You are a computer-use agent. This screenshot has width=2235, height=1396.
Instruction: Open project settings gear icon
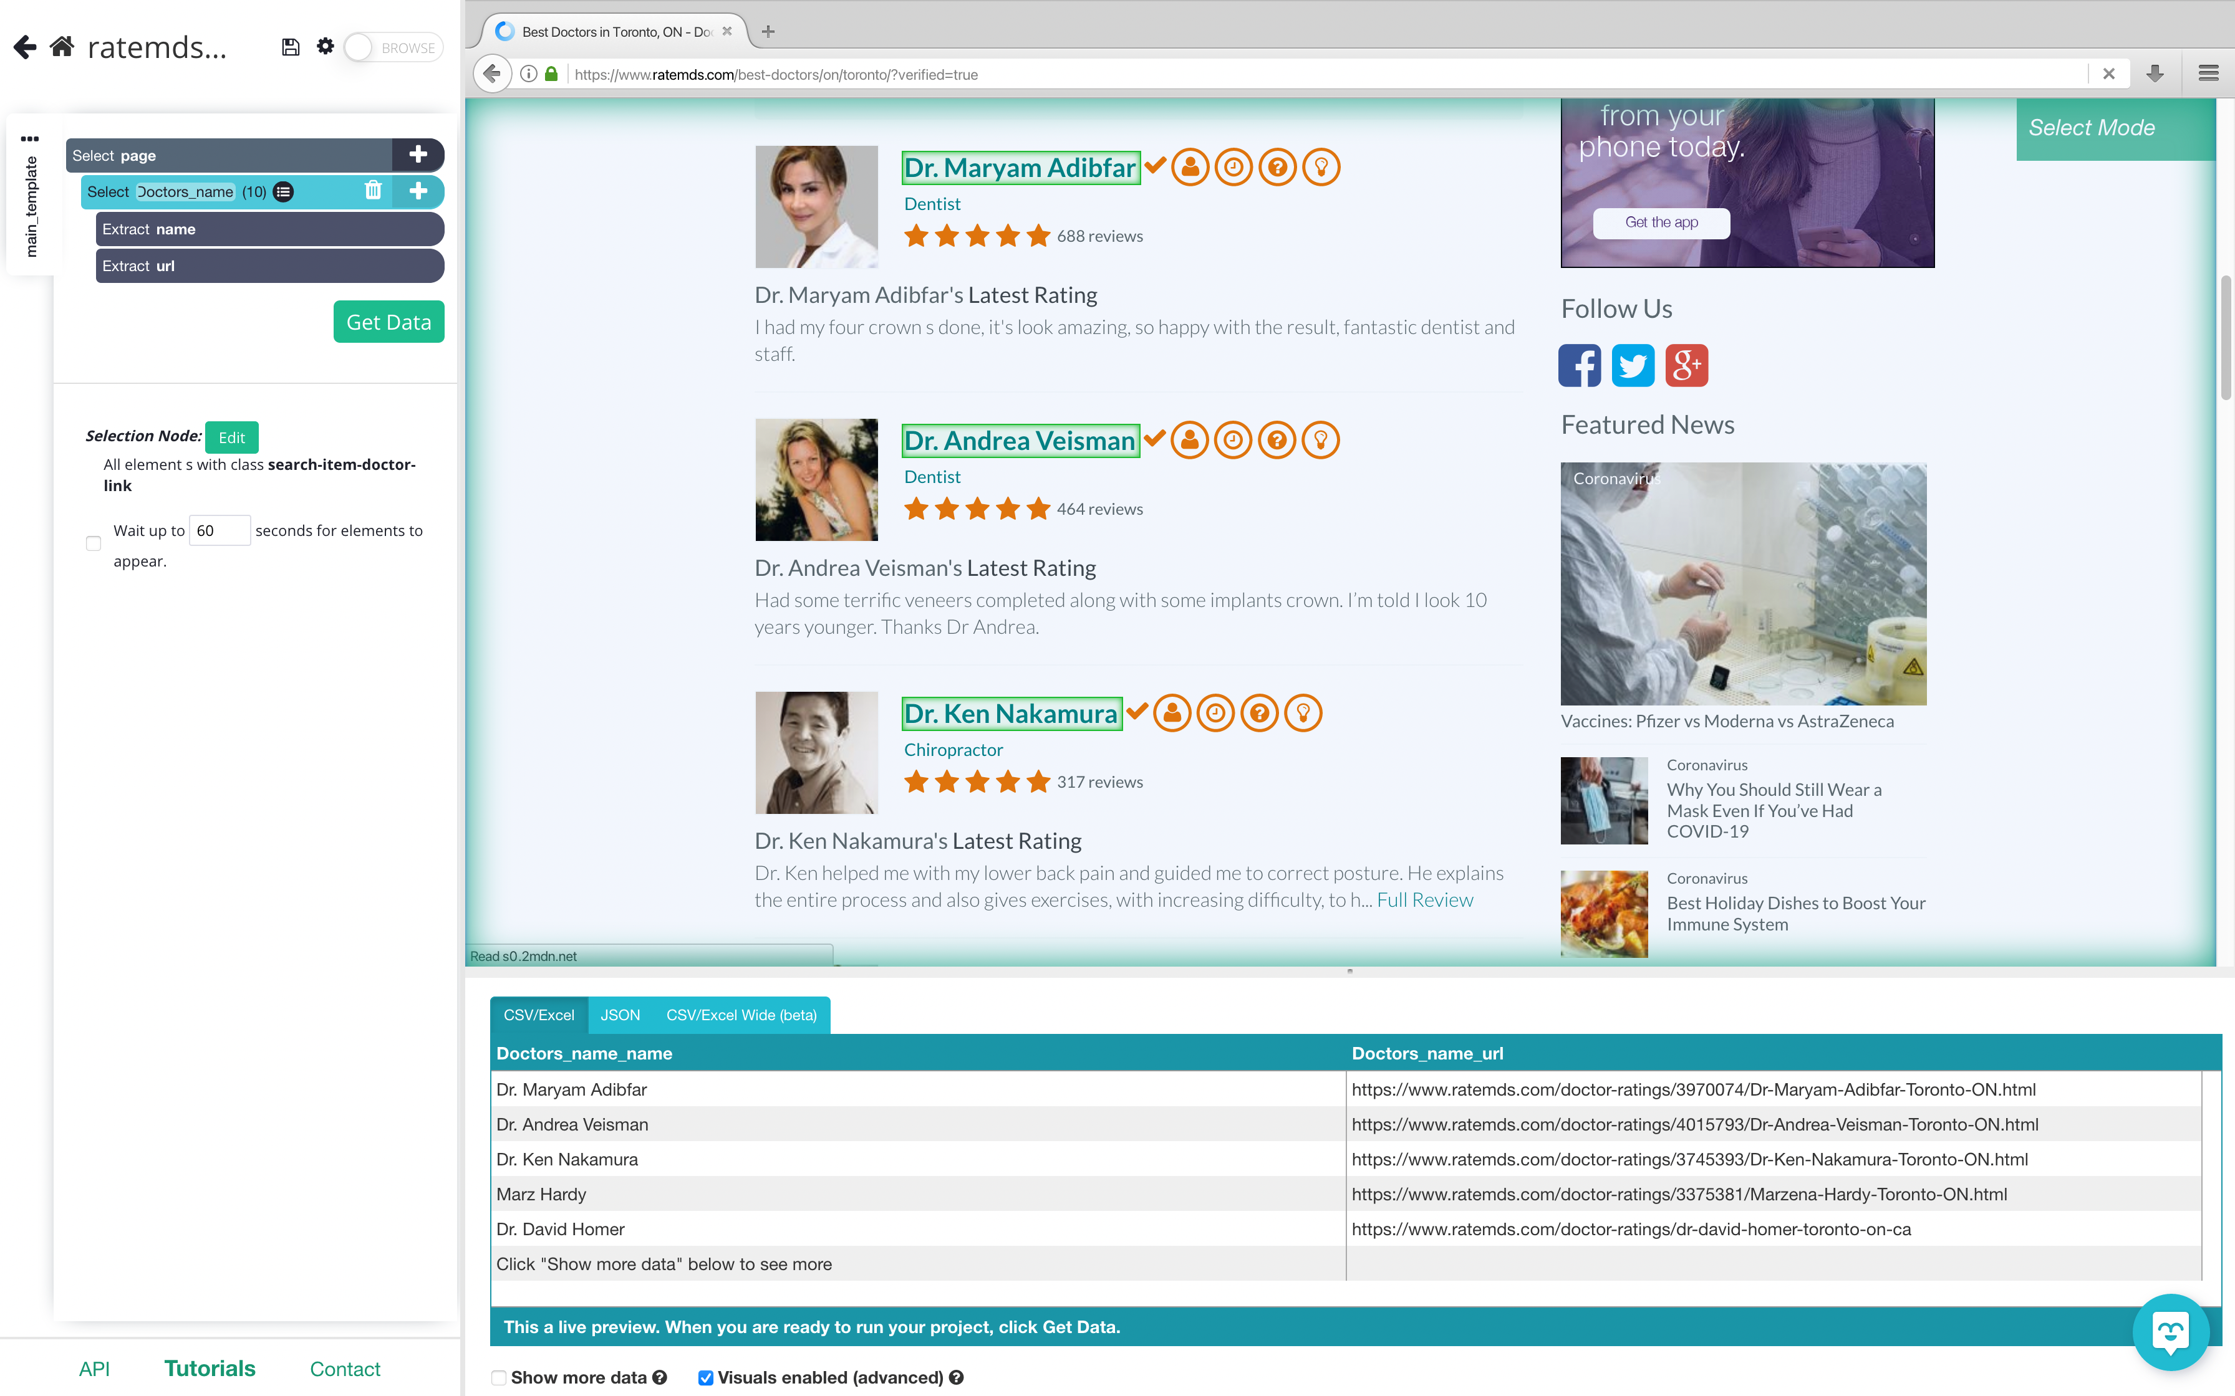[325, 46]
